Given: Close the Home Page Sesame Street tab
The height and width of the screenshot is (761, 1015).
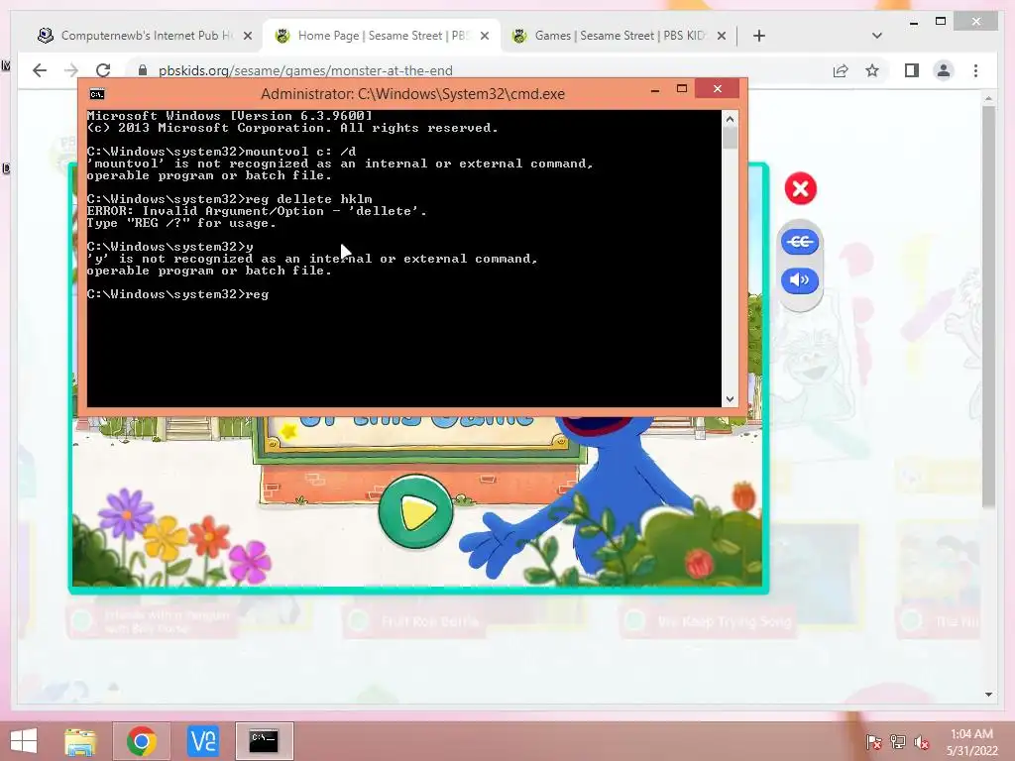Looking at the screenshot, I should click(484, 37).
